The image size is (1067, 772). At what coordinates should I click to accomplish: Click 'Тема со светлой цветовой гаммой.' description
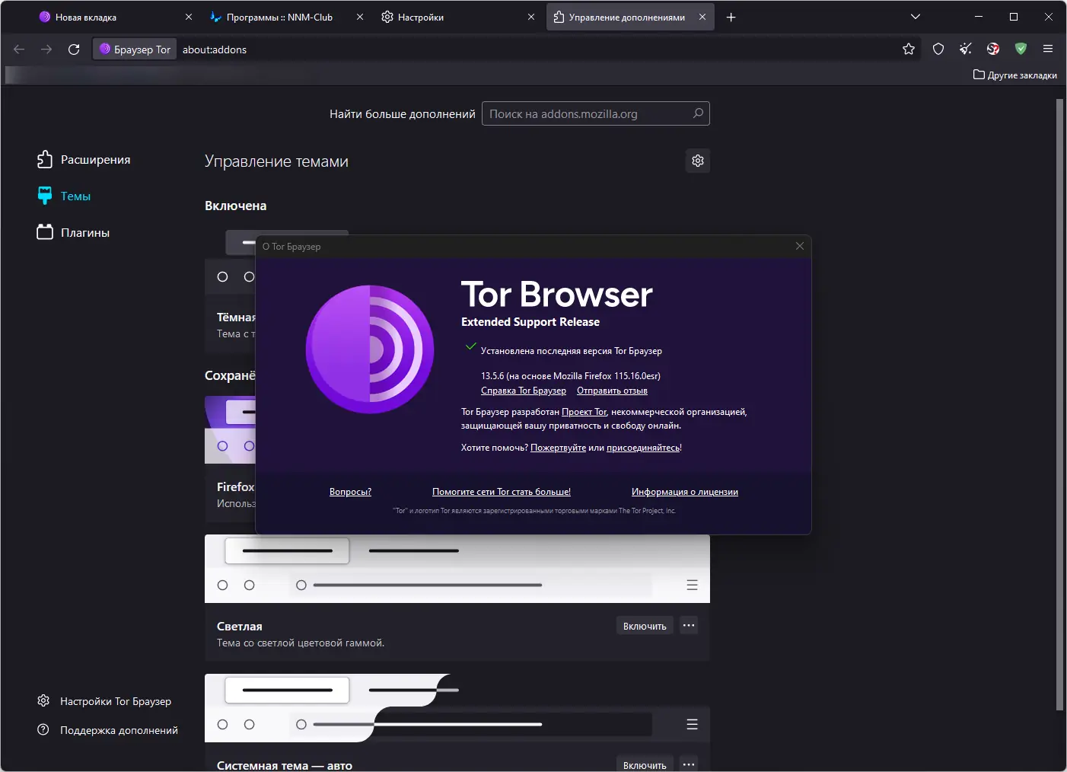[x=301, y=643]
